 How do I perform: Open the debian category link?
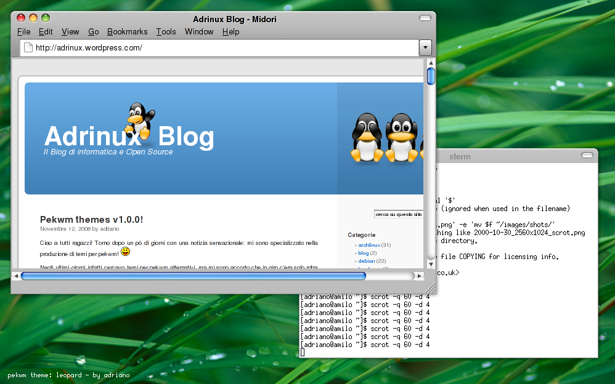(366, 261)
